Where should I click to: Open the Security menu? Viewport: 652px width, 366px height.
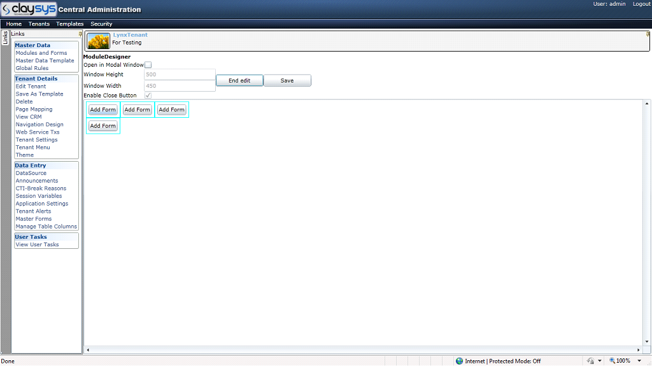pos(101,24)
